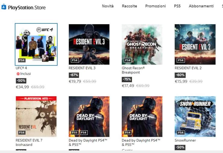Image resolution: width=223 pixels, height=153 pixels.
Task: Click the -75% discount badge
Action: 127,79
